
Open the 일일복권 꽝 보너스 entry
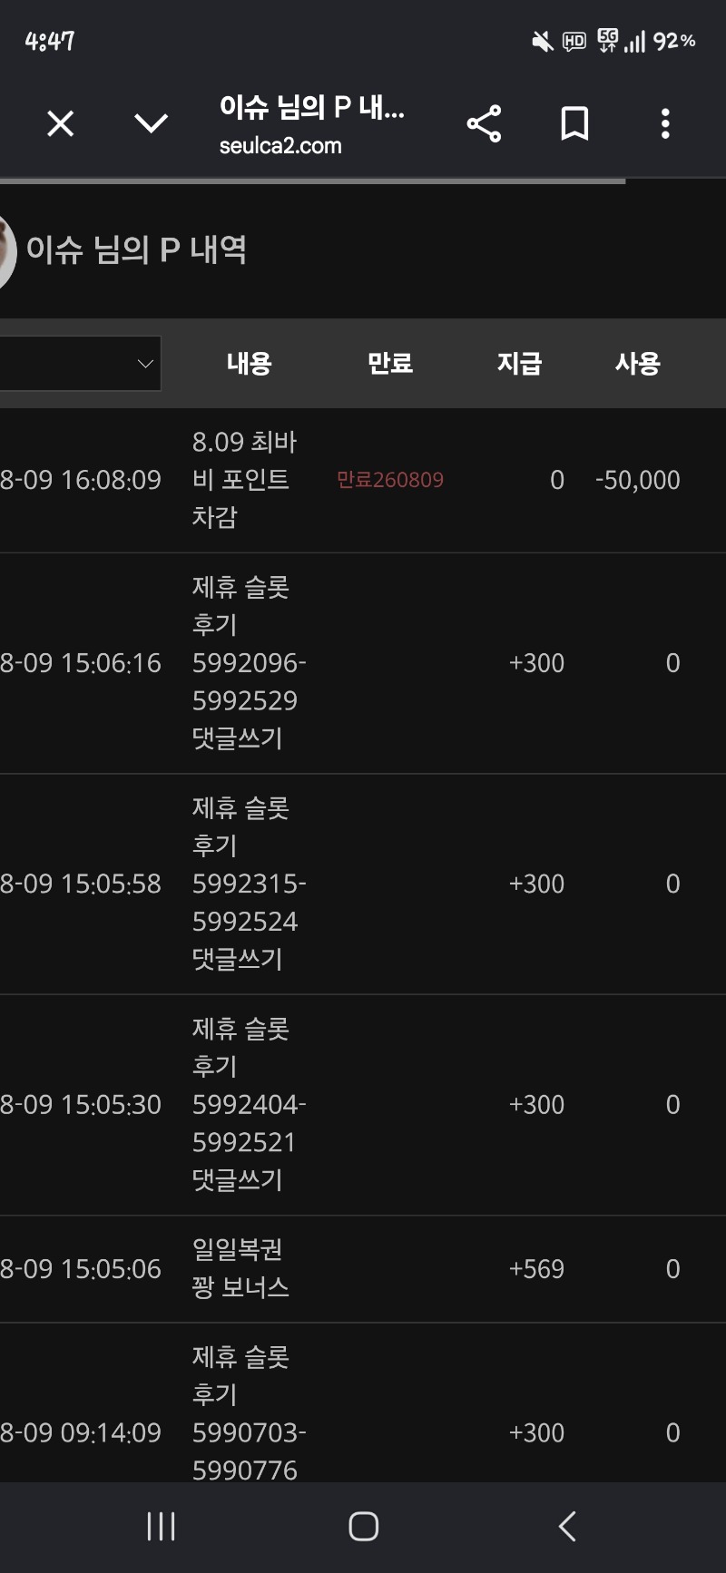(363, 1269)
